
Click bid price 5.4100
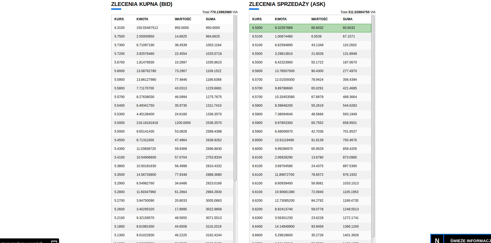click(120, 157)
